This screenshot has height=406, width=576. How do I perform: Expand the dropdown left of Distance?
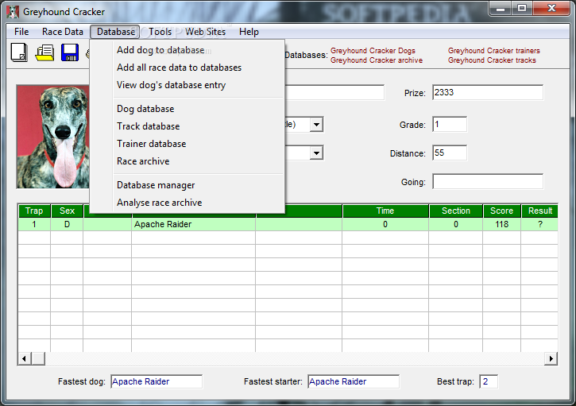coord(316,153)
